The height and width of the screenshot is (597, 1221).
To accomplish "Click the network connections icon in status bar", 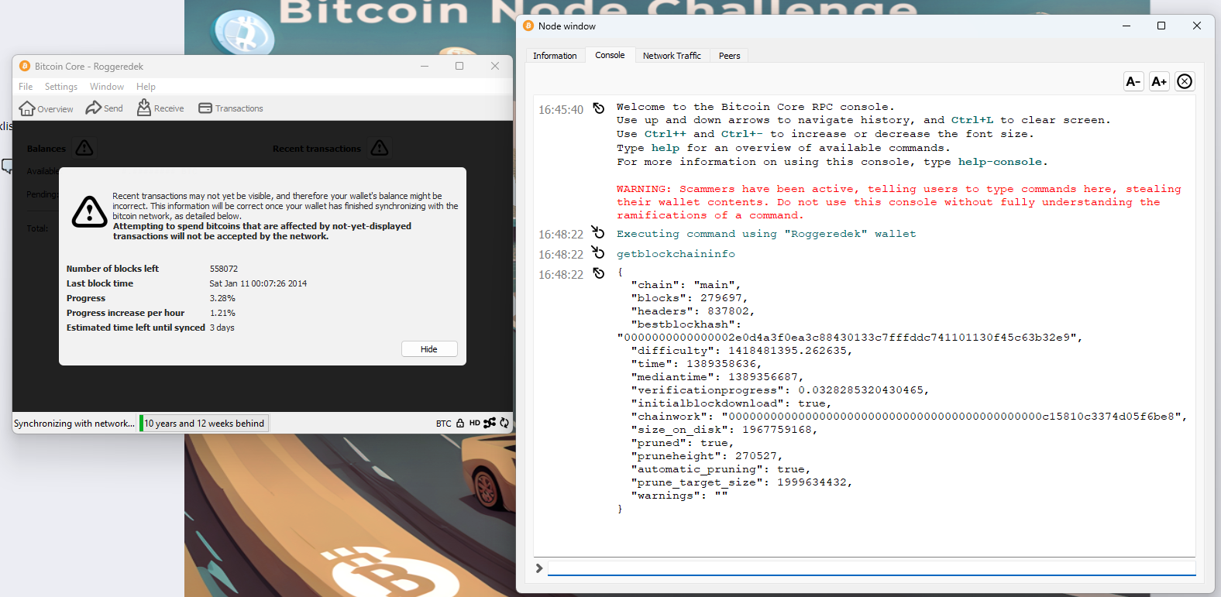I will 490,423.
